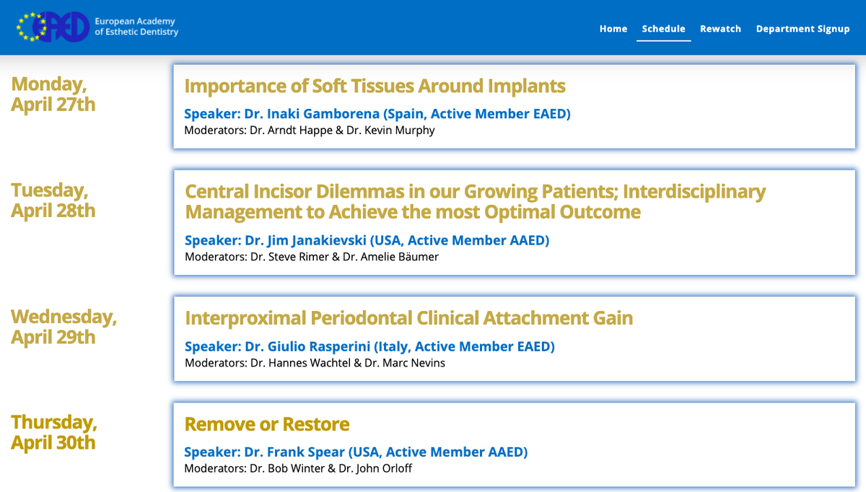Select the Monday, April 27th date heading

pos(53,94)
